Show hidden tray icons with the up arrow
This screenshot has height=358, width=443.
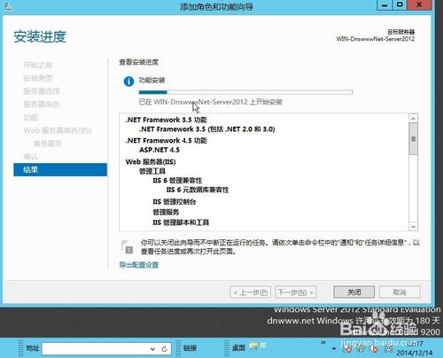coord(334,348)
